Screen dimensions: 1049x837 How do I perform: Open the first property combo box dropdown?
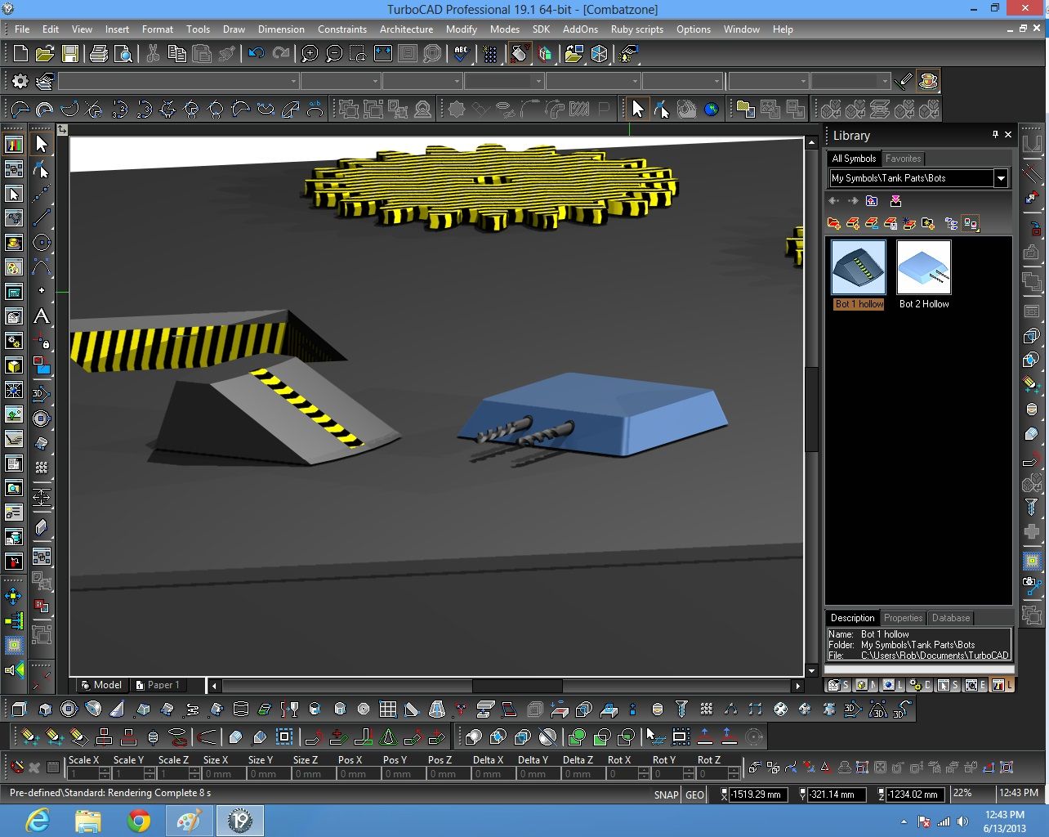(292, 81)
